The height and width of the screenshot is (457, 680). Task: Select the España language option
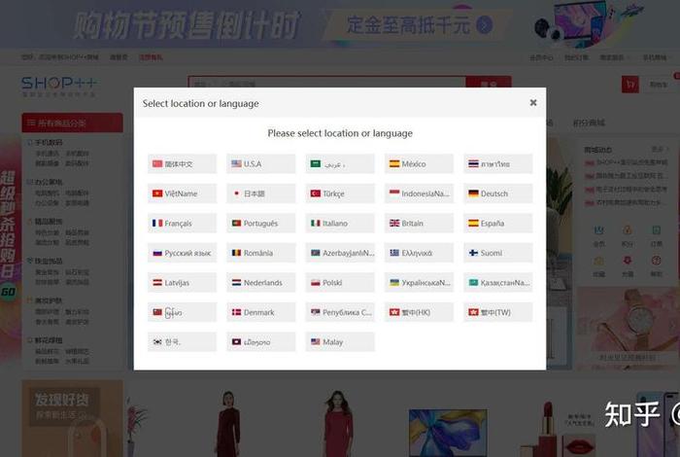pos(497,223)
